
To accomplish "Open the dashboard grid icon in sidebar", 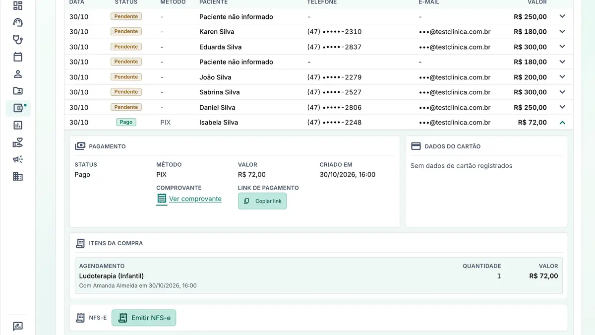I will click(x=18, y=6).
